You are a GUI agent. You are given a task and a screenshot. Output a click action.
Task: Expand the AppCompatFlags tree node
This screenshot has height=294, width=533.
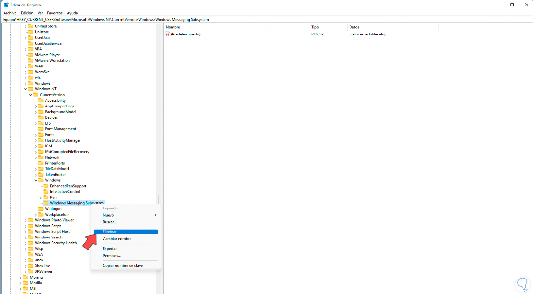(36, 106)
